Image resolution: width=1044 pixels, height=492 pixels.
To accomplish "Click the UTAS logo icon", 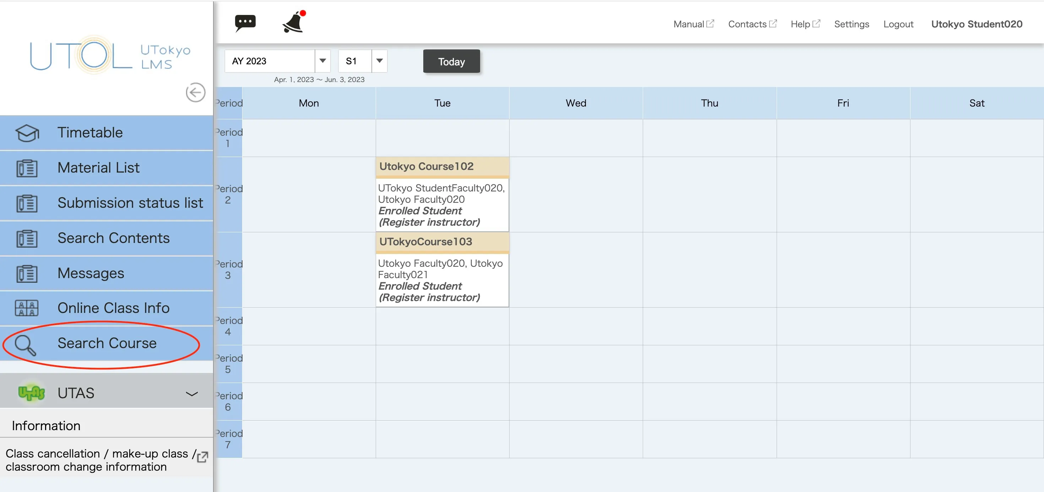I will (x=31, y=393).
